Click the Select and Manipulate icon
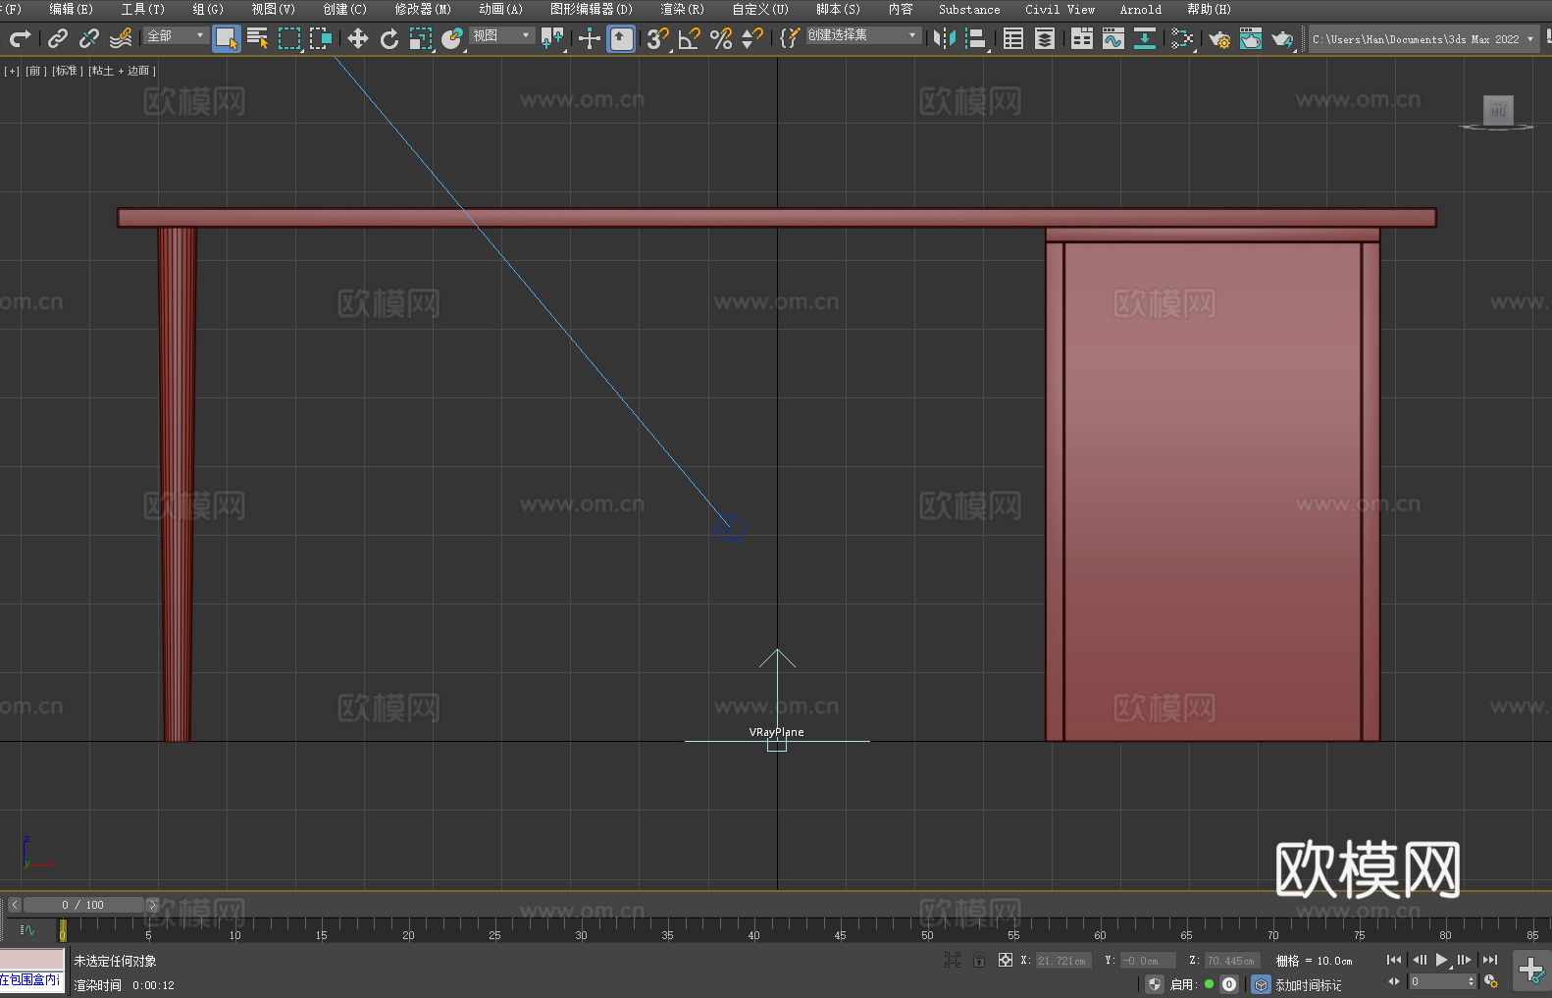This screenshot has width=1552, height=998. pyautogui.click(x=590, y=38)
